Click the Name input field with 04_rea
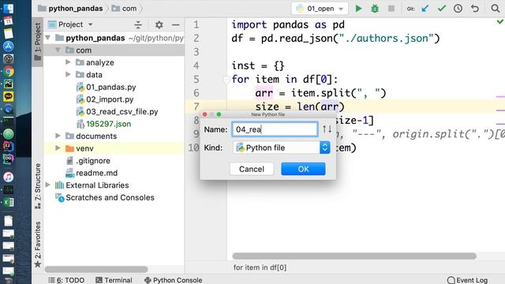Image resolution: width=505 pixels, height=284 pixels. (275, 129)
